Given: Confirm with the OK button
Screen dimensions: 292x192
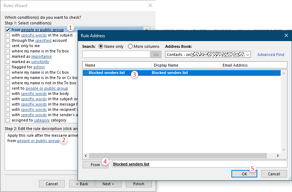Looking at the screenshot, I should point(245,174).
